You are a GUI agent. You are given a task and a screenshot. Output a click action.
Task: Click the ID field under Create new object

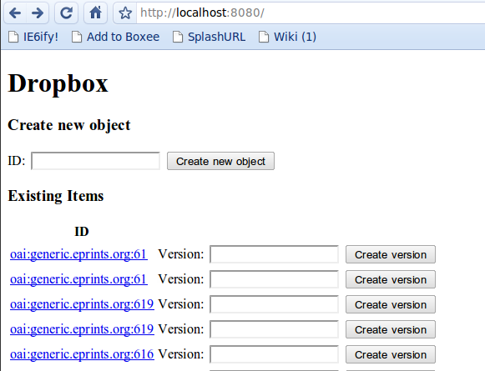95,161
